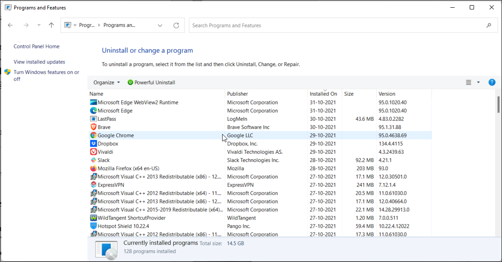502x262 pixels.
Task: Click the Hotspot Shield icon
Action: [x=93, y=226]
